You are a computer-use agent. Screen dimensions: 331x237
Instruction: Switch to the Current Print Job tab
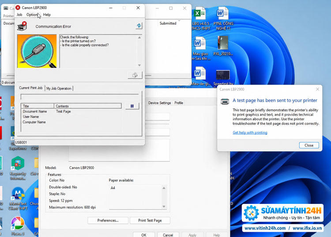pyautogui.click(x=31, y=88)
